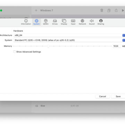This screenshot has width=125, height=125.
Task: Click the drive icon beside Size
Action: [x=37, y=106]
